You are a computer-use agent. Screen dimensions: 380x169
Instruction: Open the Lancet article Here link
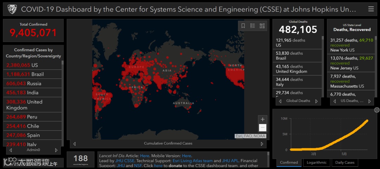point(145,156)
